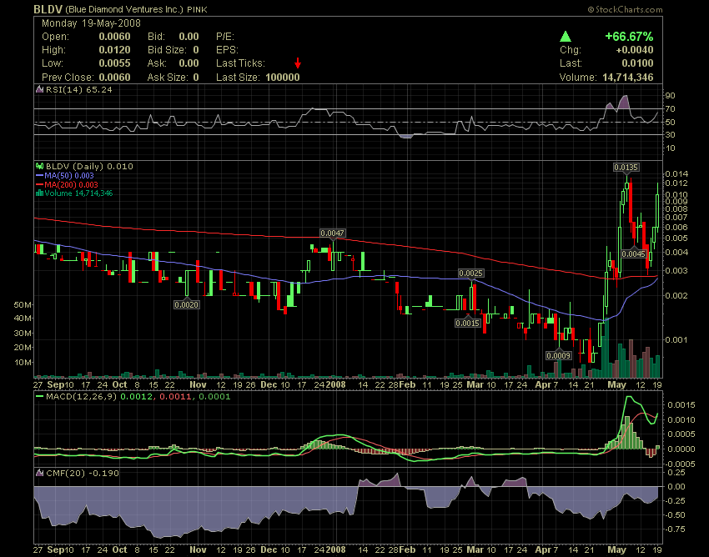The height and width of the screenshot is (557, 709).
Task: Click the Prev Close value 0.0060
Action: pyautogui.click(x=114, y=78)
